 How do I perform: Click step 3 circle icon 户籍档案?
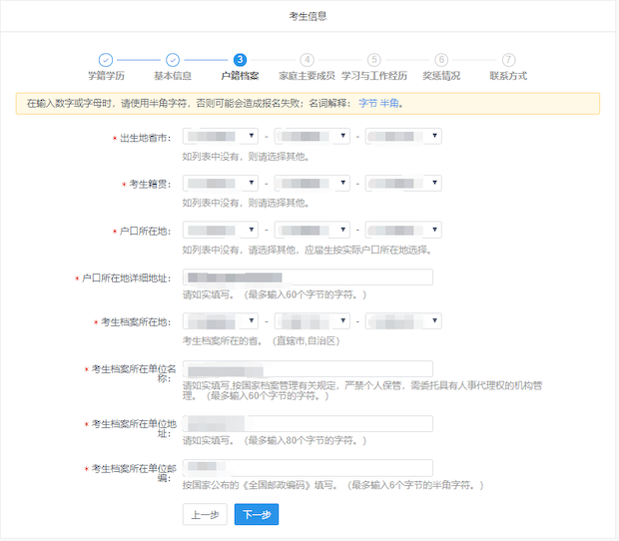pyautogui.click(x=240, y=60)
